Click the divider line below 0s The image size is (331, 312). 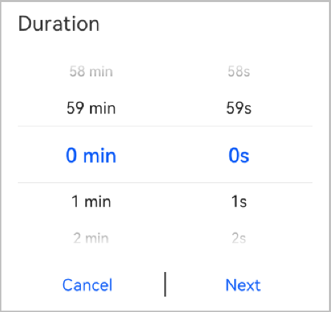pos(165,183)
